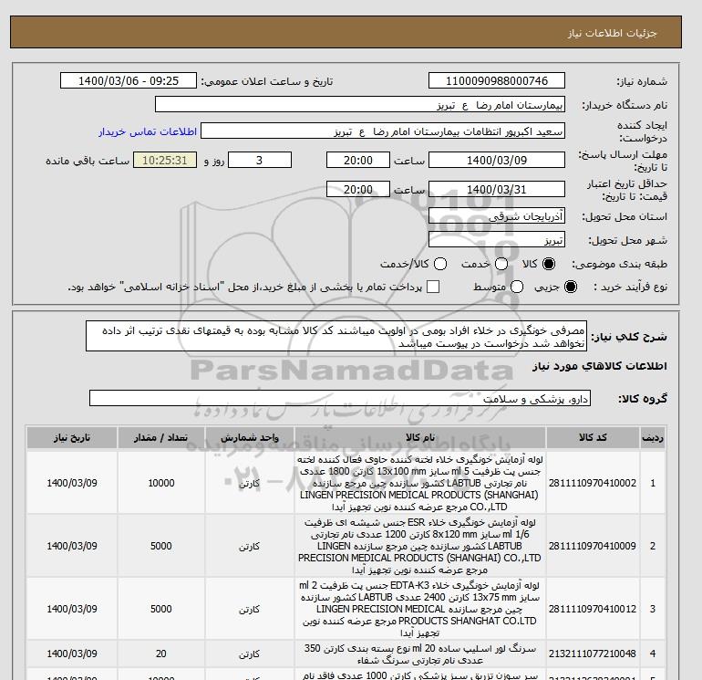Click the announcement date field 1400/03/06 - 09:25
Image resolution: width=702 pixels, height=680 pixels.
pos(129,80)
